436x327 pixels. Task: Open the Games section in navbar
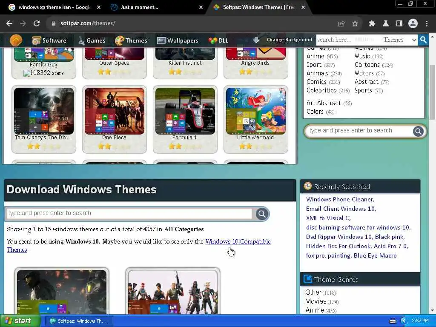point(92,40)
